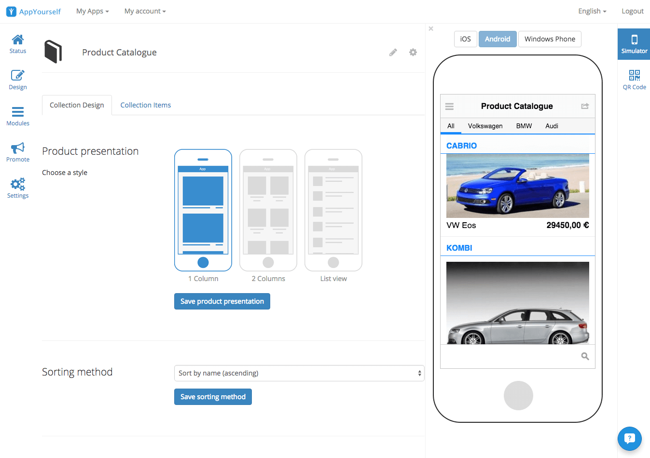Expand the My account menu
This screenshot has height=458, width=650.
[144, 11]
